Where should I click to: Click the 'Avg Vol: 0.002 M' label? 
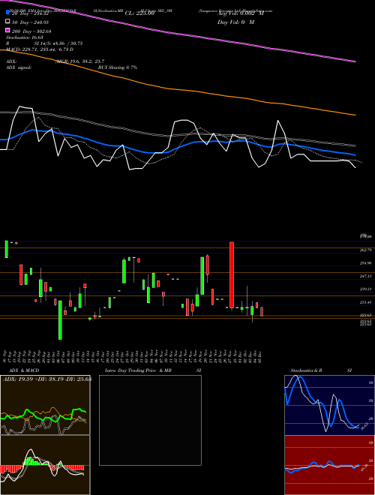pos(241,13)
